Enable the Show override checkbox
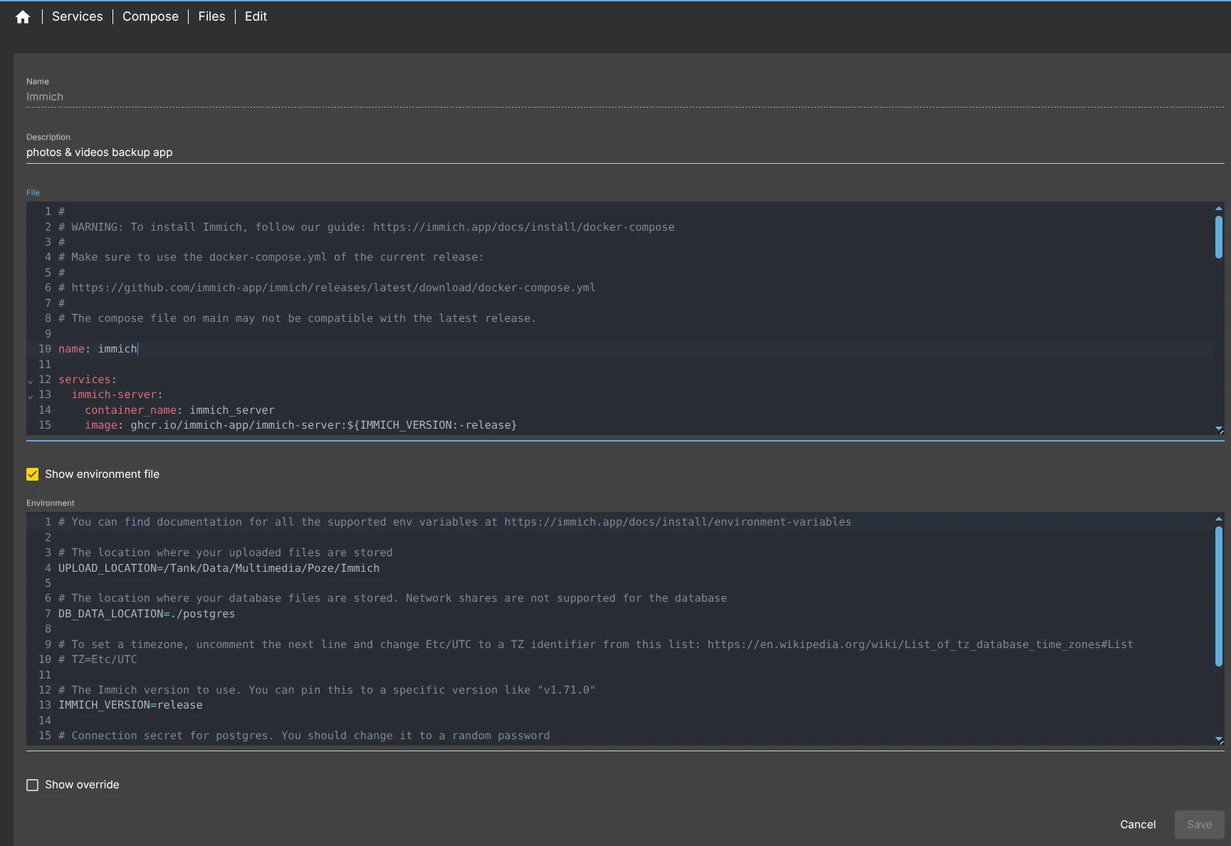The width and height of the screenshot is (1231, 846). tap(33, 785)
